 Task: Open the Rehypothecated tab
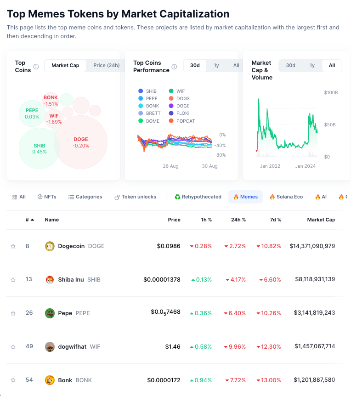198,197
